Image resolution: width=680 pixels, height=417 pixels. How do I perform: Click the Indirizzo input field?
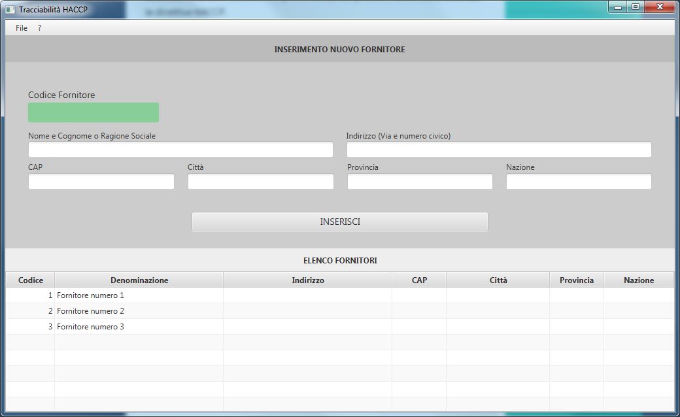(499, 150)
